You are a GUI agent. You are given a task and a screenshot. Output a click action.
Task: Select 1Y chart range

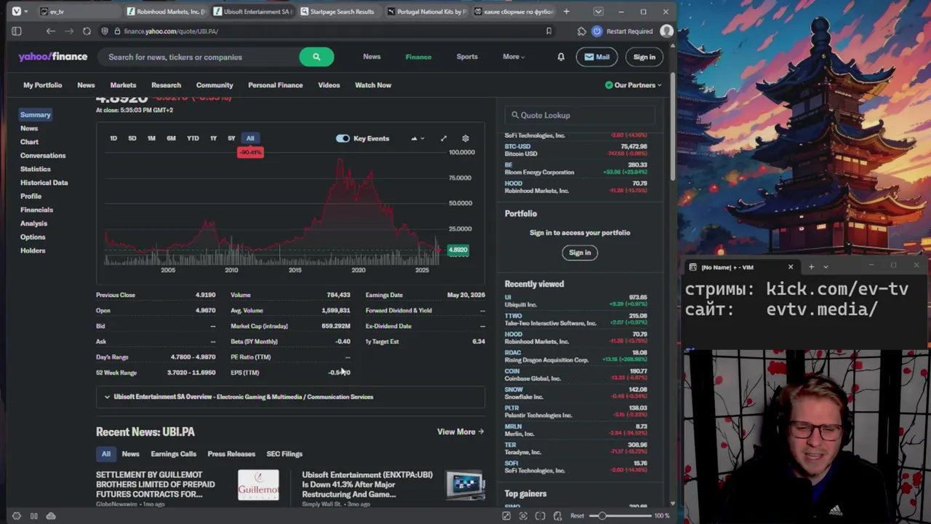pyautogui.click(x=213, y=138)
